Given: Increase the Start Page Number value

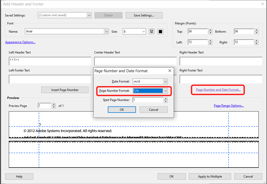Looking at the screenshot, I should coord(166,98).
